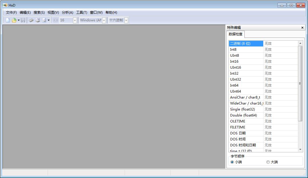Select the UInt8 row
308x178 pixels.
263,55
